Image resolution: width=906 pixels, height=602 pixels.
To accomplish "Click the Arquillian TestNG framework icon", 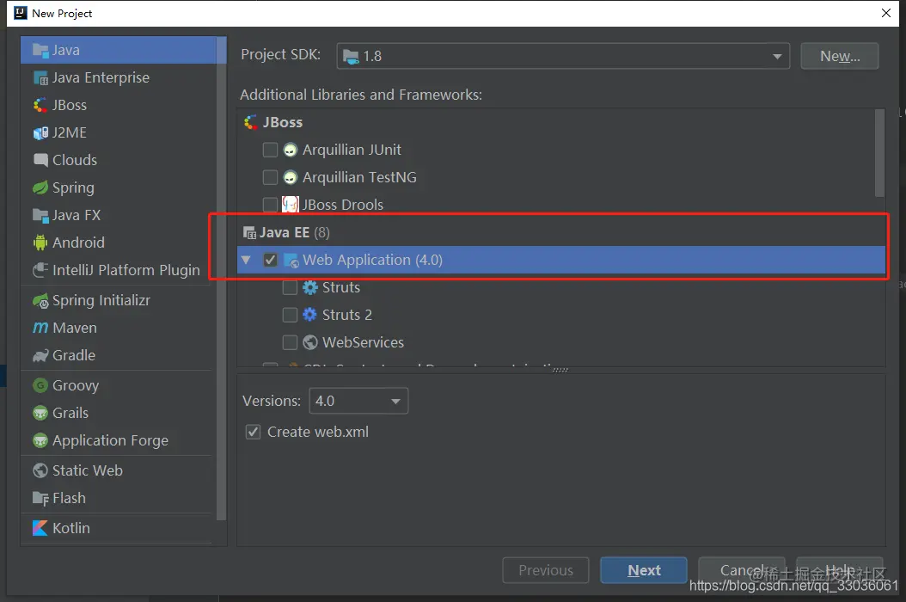I will [290, 177].
